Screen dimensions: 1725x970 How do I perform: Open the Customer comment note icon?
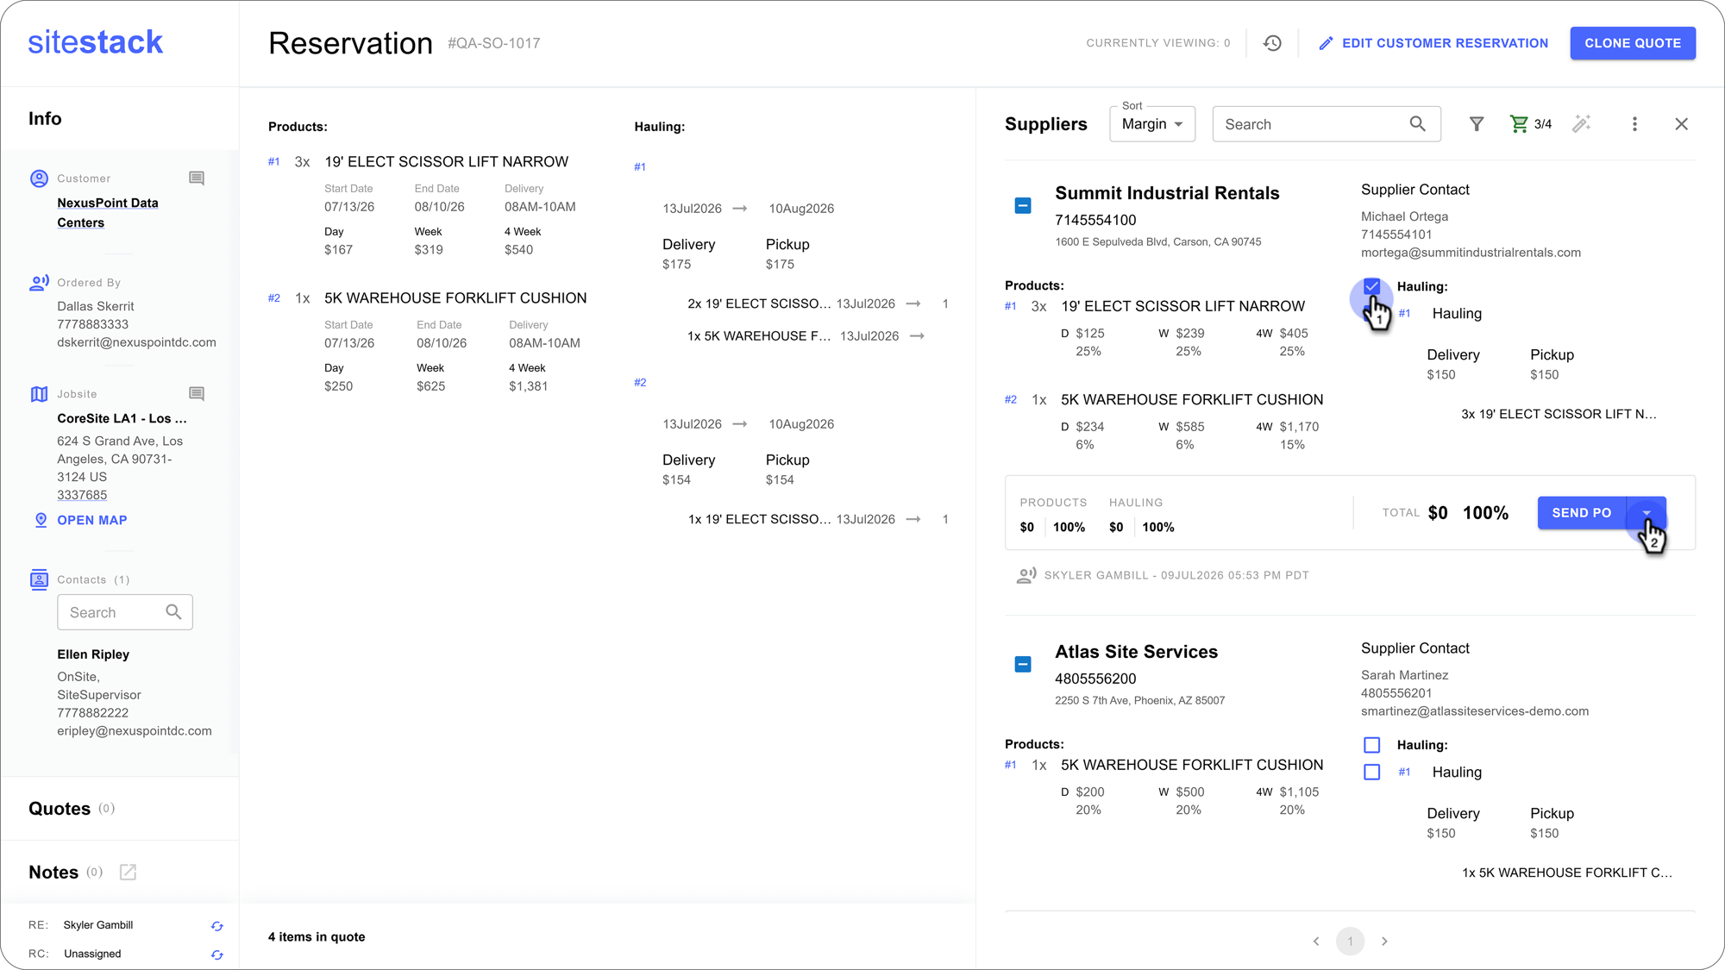pos(197,178)
